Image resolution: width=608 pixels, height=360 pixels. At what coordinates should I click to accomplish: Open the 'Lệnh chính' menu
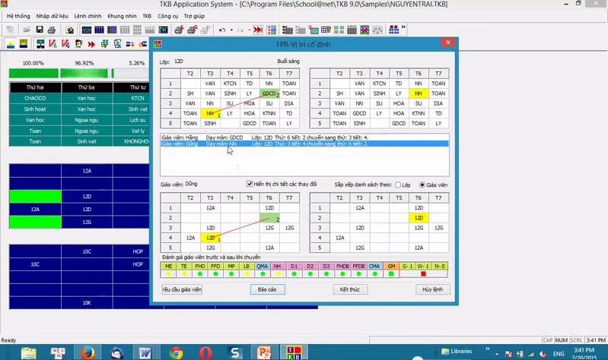coord(88,16)
